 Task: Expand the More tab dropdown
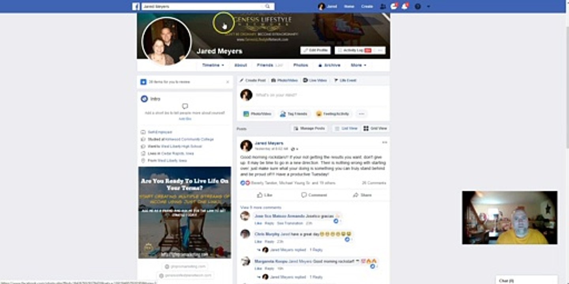tap(358, 65)
